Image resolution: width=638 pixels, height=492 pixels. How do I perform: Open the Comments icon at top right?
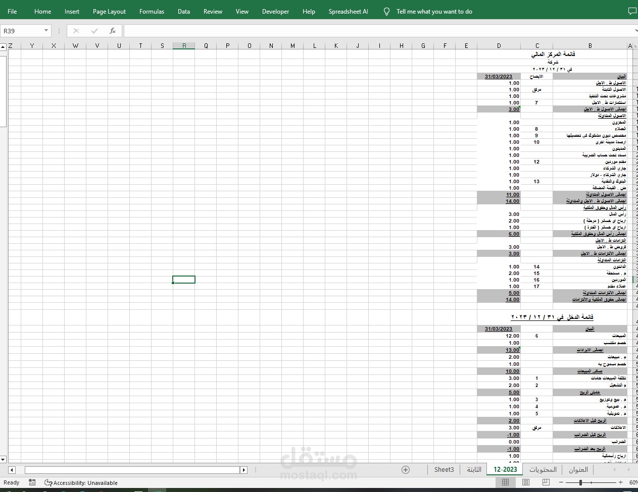click(631, 11)
